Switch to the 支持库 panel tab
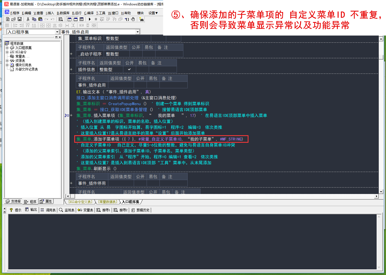This screenshot has height=275, width=386. tap(13, 201)
